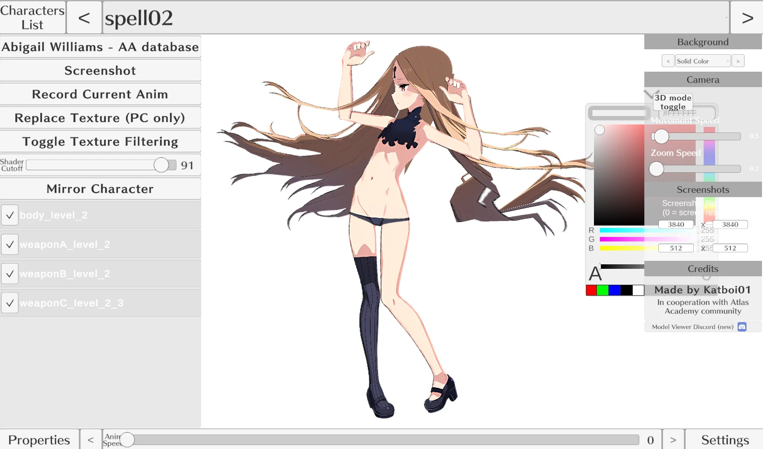The height and width of the screenshot is (449, 763).
Task: Increase animation speed with bottom right arrow
Action: tap(673, 440)
